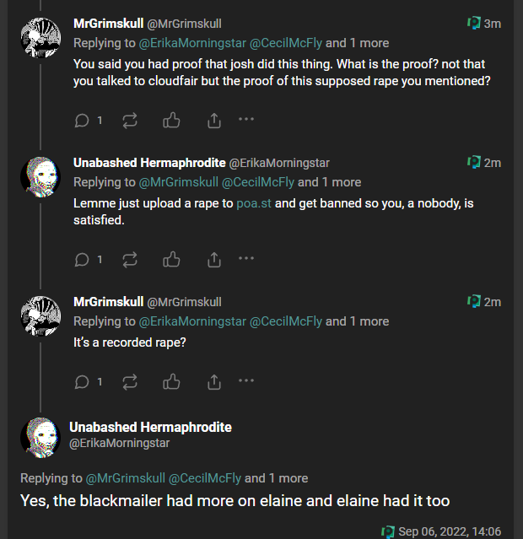Toggle repost on 'It's a recorded rape?' post
523x539 pixels.
[130, 382]
